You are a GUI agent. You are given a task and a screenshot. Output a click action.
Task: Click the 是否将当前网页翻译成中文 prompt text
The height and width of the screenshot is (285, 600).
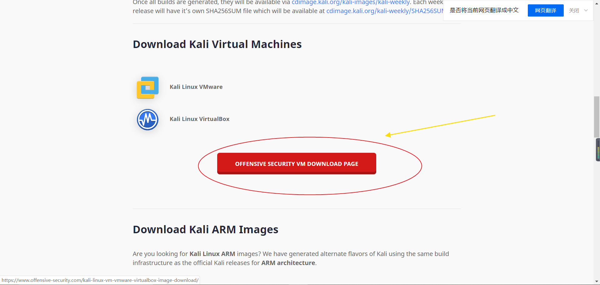(484, 10)
